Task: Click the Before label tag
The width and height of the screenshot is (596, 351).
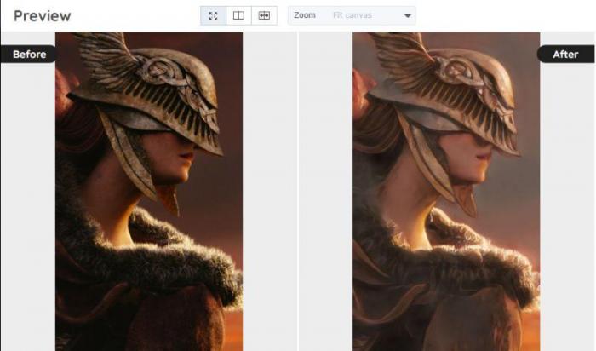Action: 29,54
